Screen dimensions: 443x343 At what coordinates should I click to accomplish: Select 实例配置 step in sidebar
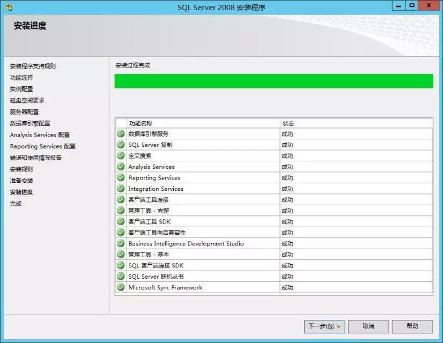[x=21, y=89]
